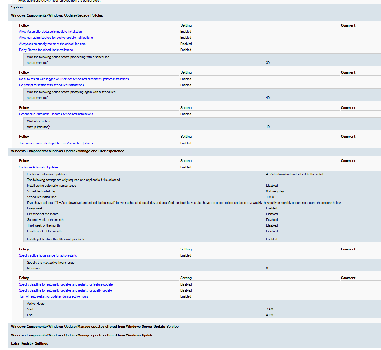Click Disabled value for Fourth week of the month

(272, 231)
